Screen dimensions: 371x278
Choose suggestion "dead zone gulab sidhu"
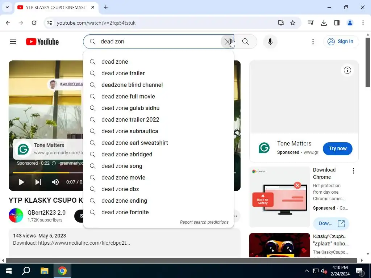159,108
